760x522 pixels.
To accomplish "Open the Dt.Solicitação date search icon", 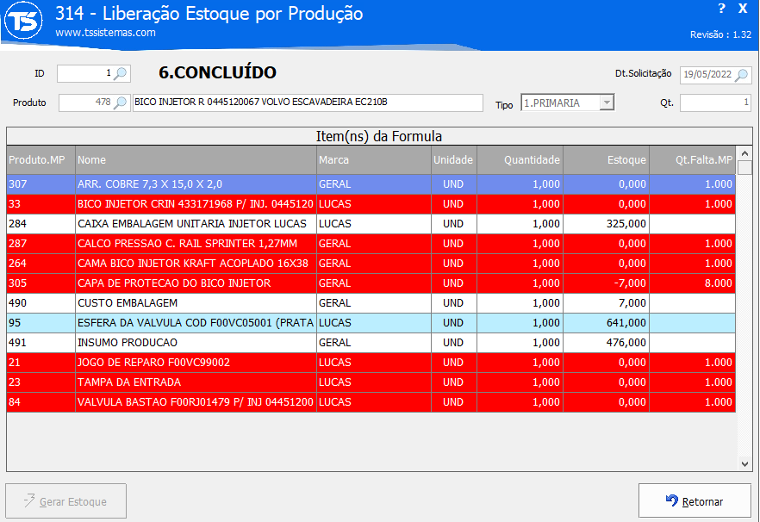I will point(742,75).
